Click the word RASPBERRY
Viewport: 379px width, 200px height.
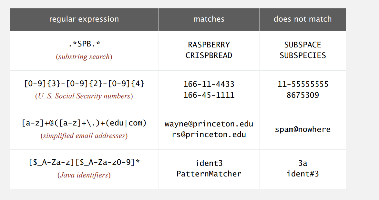209,45
